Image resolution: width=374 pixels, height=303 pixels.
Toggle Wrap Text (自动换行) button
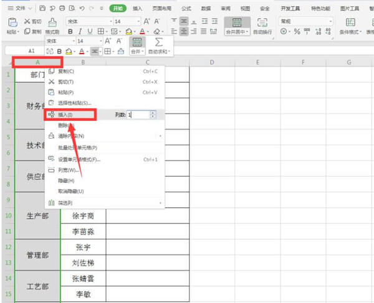point(262,26)
